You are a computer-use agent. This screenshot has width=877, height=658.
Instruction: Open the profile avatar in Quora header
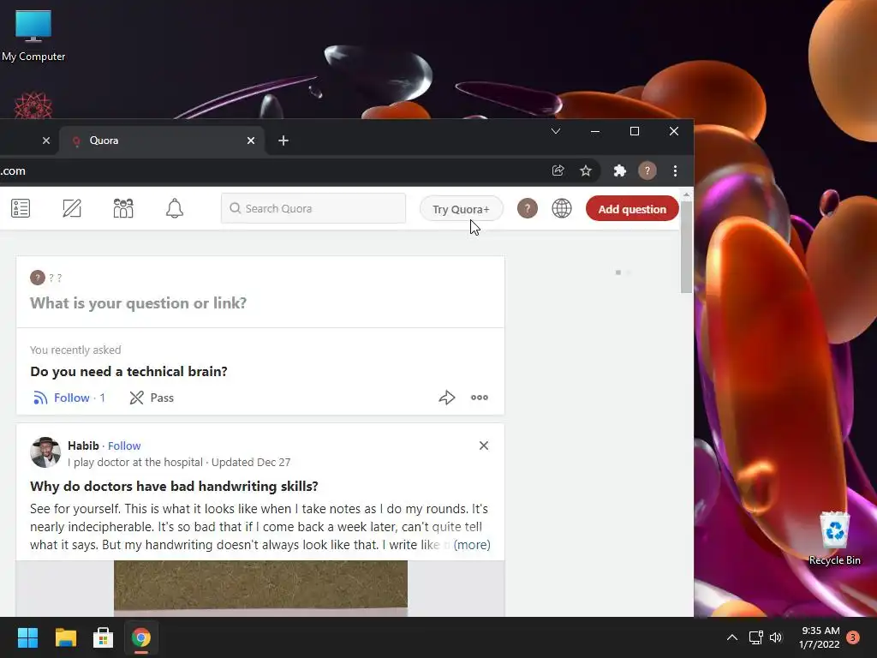pos(527,208)
